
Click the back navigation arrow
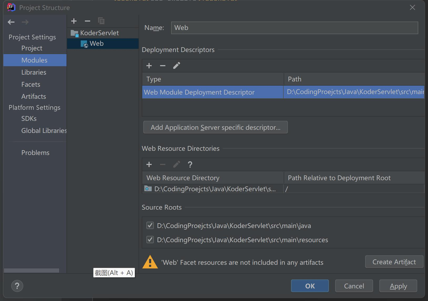click(11, 22)
